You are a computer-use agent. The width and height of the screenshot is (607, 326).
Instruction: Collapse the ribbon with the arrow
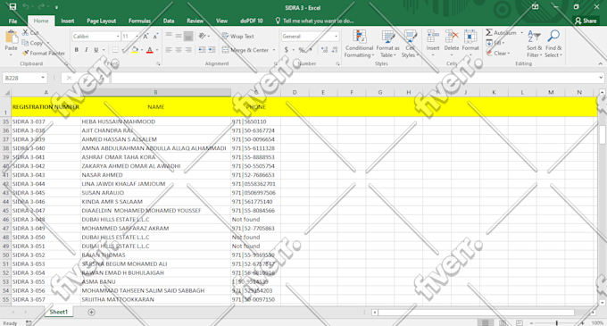click(601, 63)
